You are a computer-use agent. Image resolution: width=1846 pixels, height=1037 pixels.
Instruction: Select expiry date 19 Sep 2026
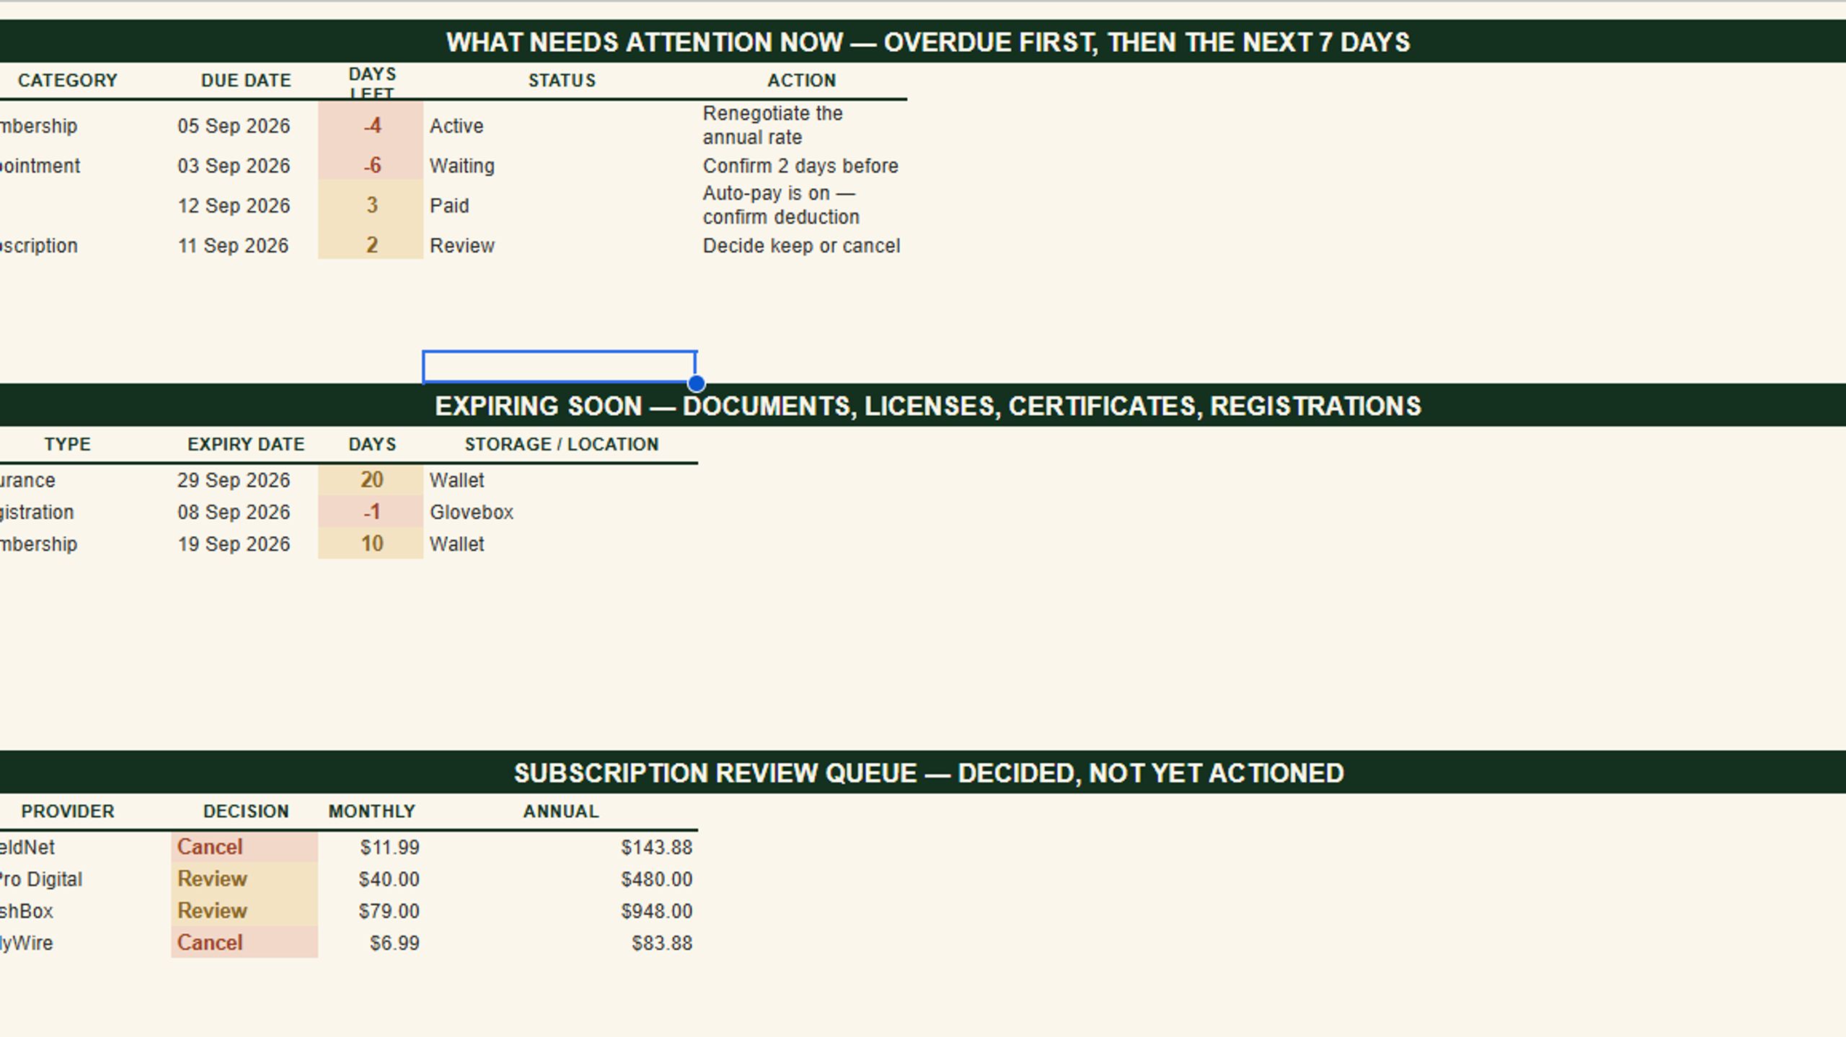[x=234, y=544]
